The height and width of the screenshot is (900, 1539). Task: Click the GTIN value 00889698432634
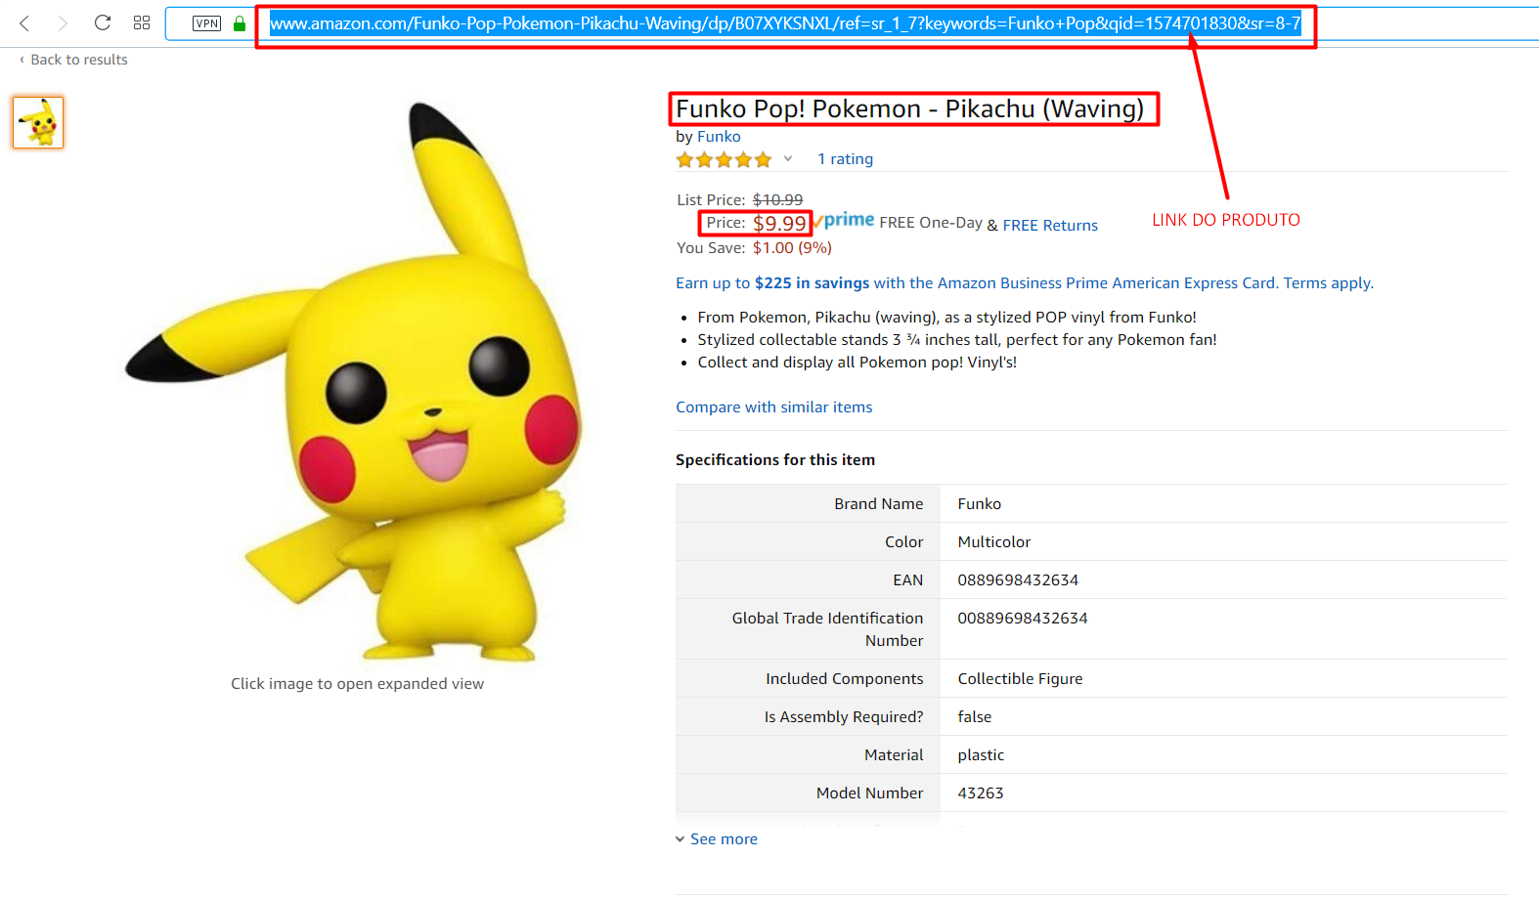point(1023,619)
